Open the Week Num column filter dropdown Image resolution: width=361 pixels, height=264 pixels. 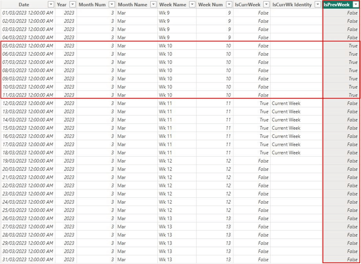coord(229,4)
